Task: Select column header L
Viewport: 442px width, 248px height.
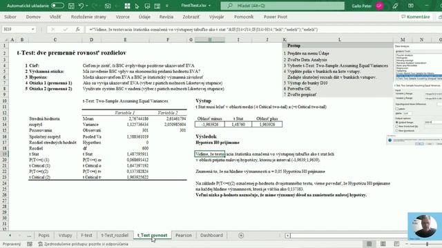Action: point(339,40)
